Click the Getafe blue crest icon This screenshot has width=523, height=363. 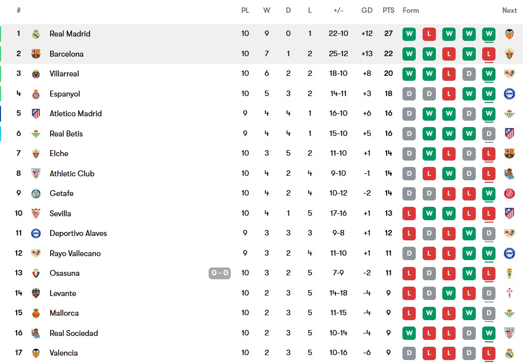[36, 194]
